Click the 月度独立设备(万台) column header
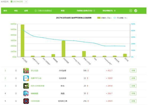148x105 pixels. (84, 11)
